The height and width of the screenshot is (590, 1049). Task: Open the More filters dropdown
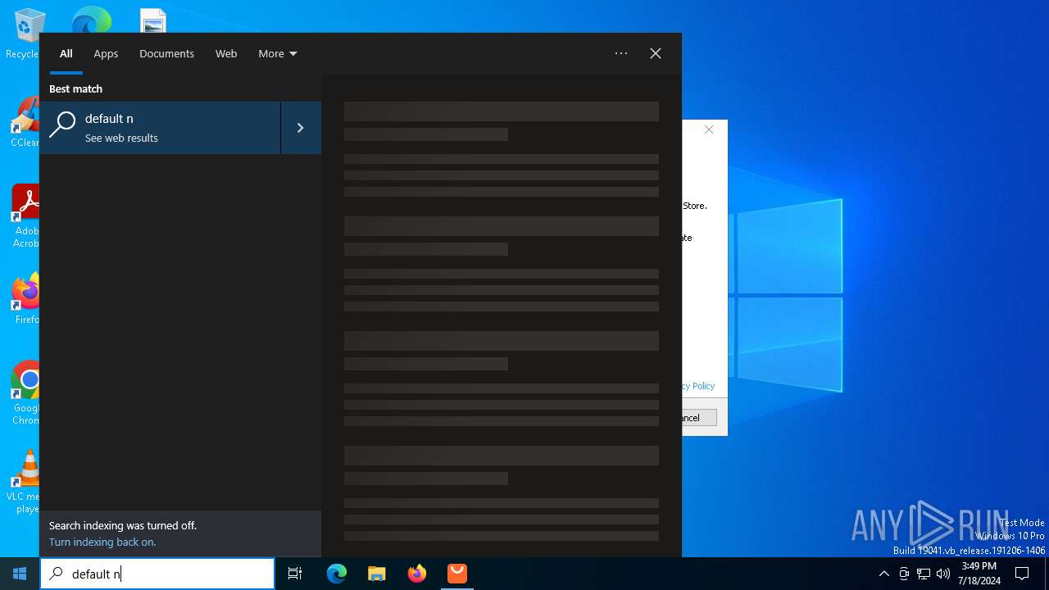[x=278, y=53]
